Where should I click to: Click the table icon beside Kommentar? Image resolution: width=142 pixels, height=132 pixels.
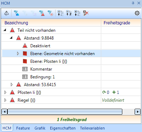coord(25,69)
